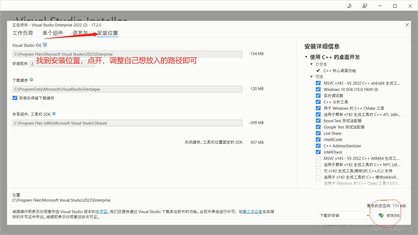Open the feedback icon in title bar
418x235 pixels.
[365, 6]
